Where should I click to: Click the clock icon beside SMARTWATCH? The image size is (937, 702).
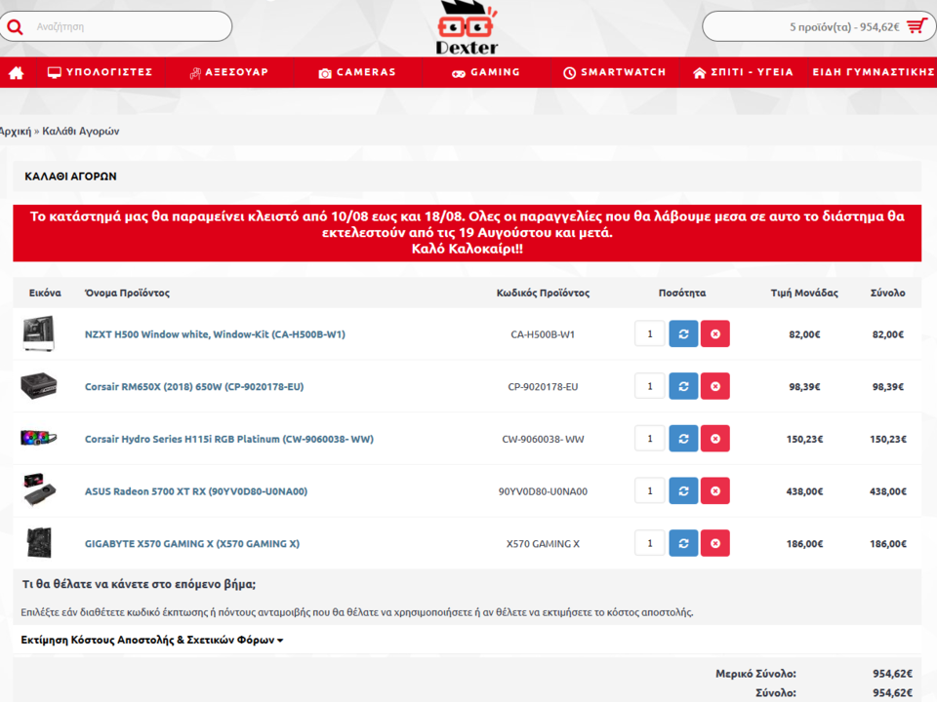pos(569,73)
